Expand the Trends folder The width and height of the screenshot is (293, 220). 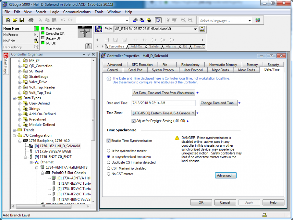click(x=14, y=130)
